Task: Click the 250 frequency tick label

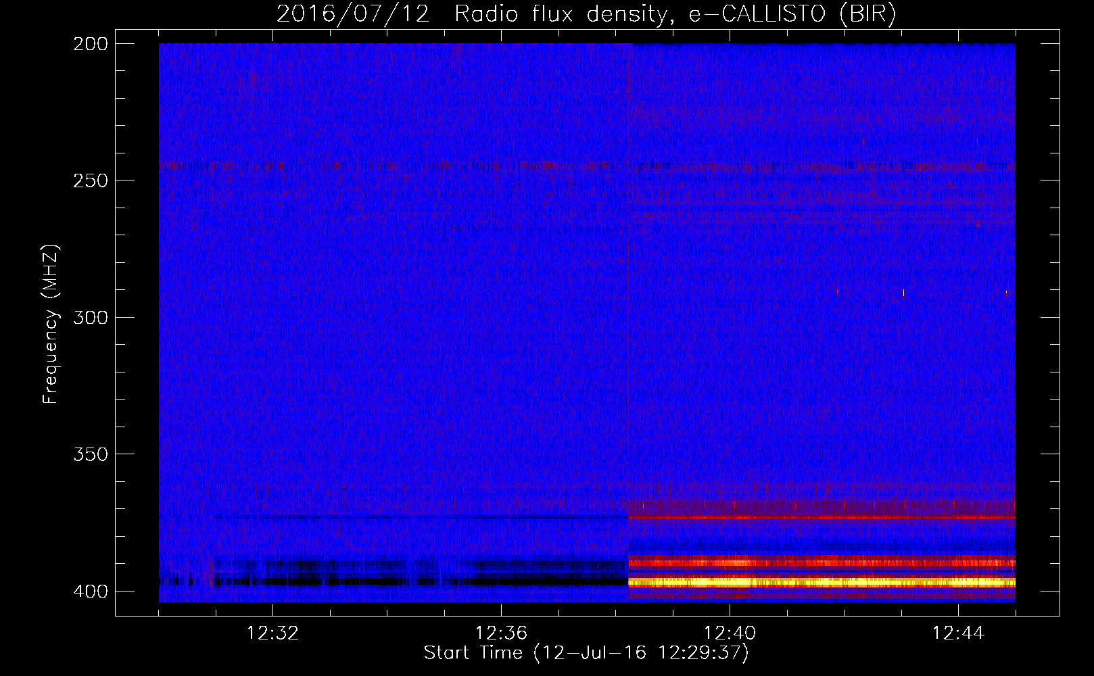Action: tap(91, 180)
